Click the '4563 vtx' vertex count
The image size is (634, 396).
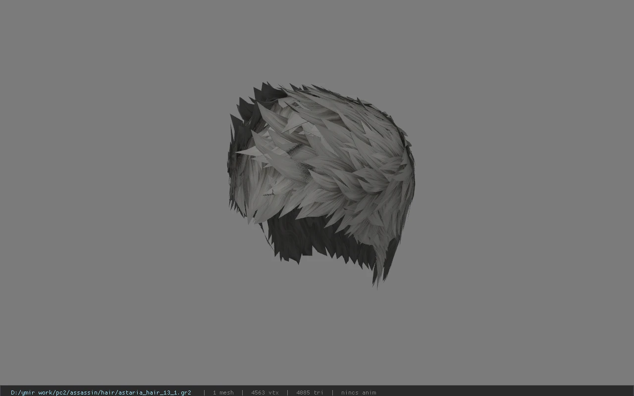(x=265, y=393)
